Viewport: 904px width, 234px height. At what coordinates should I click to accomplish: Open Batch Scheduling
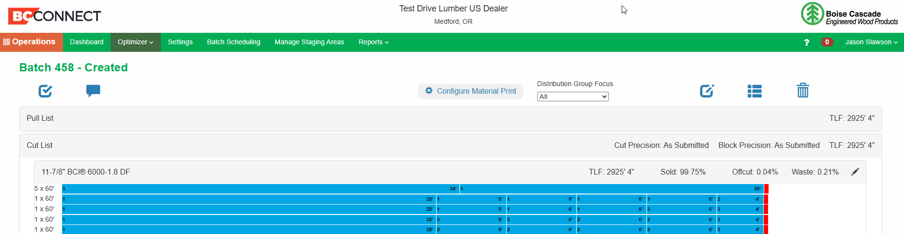pyautogui.click(x=234, y=42)
